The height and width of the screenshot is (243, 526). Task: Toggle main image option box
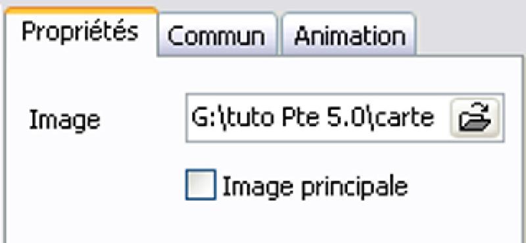(201, 184)
